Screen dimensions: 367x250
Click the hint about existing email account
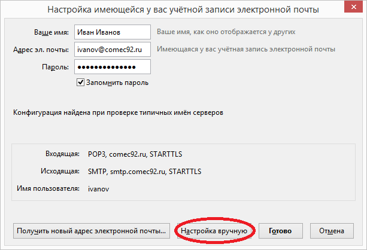pos(246,49)
